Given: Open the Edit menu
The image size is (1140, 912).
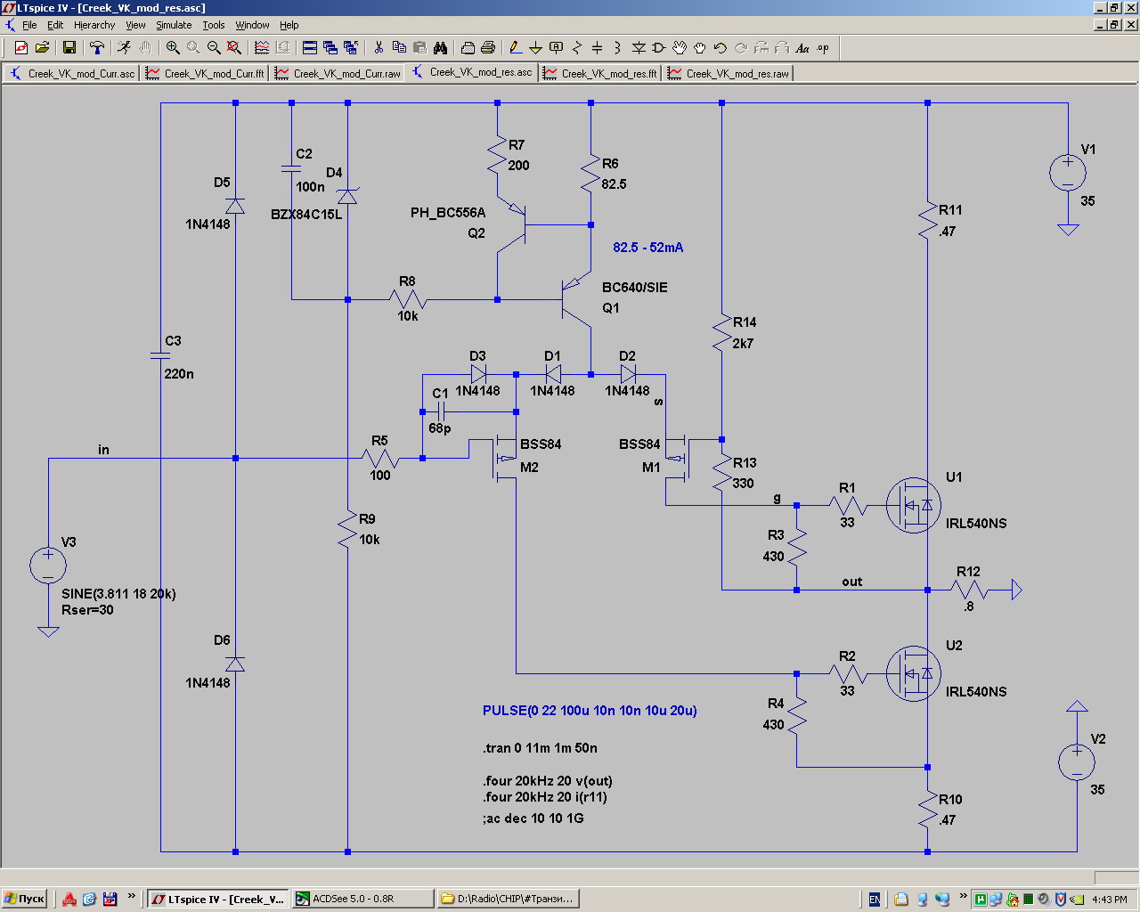Looking at the screenshot, I should 55,25.
